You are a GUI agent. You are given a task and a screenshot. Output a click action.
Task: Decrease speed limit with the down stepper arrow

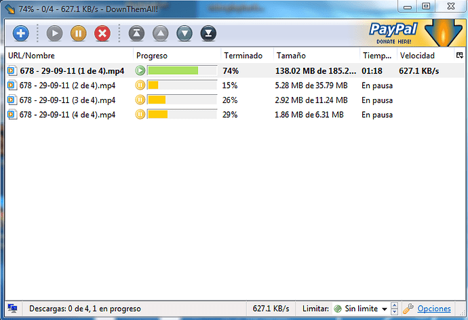click(x=394, y=312)
